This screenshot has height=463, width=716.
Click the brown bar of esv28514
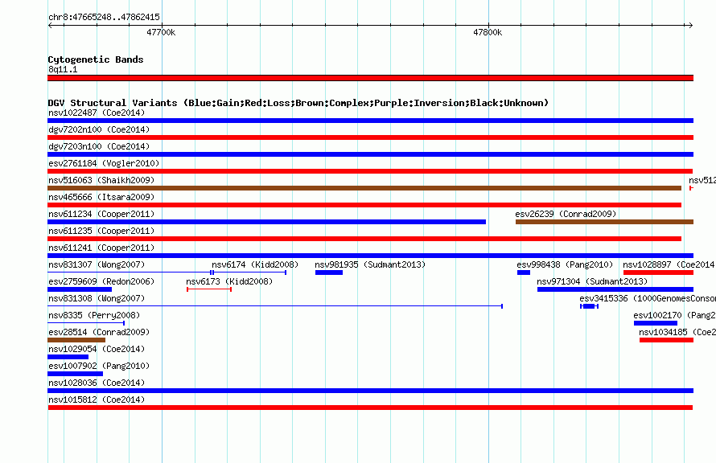coord(76,340)
